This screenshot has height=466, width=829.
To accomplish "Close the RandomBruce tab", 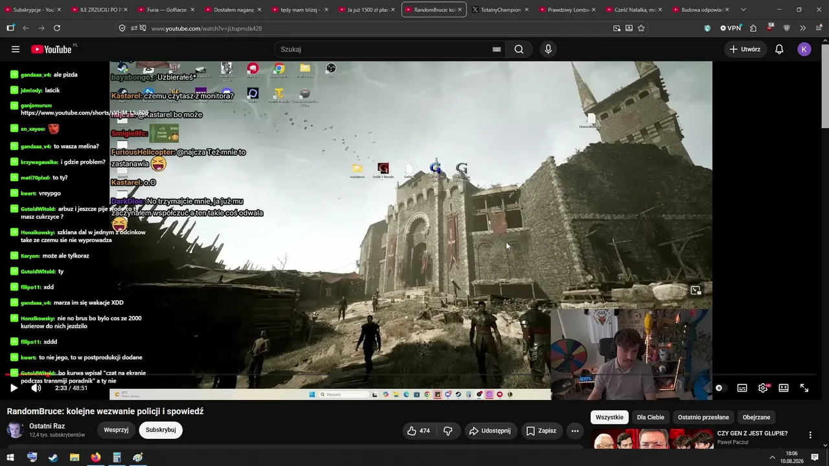I will (x=459, y=10).
